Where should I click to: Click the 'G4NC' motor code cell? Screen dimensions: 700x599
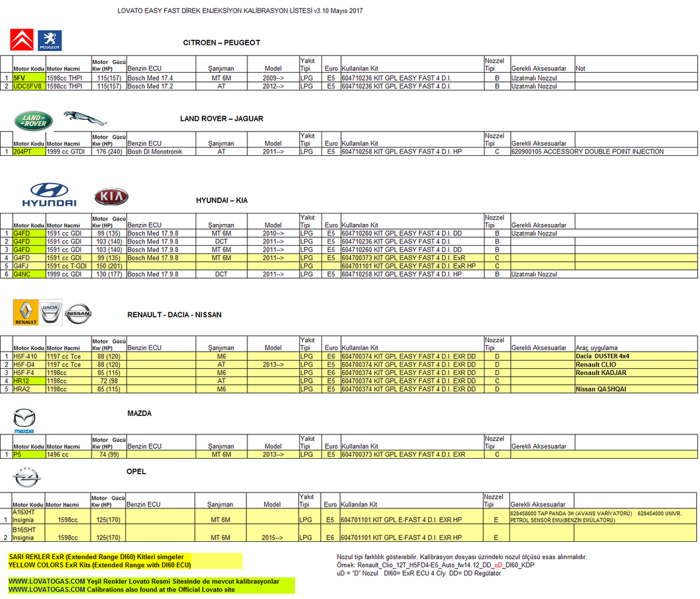[x=29, y=274]
